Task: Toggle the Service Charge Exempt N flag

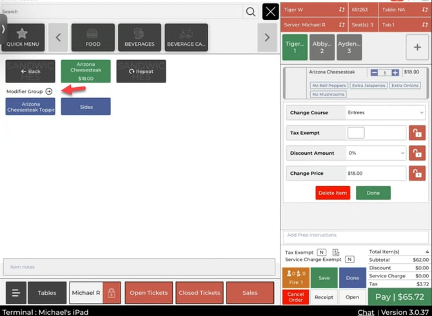Action: pyautogui.click(x=349, y=259)
